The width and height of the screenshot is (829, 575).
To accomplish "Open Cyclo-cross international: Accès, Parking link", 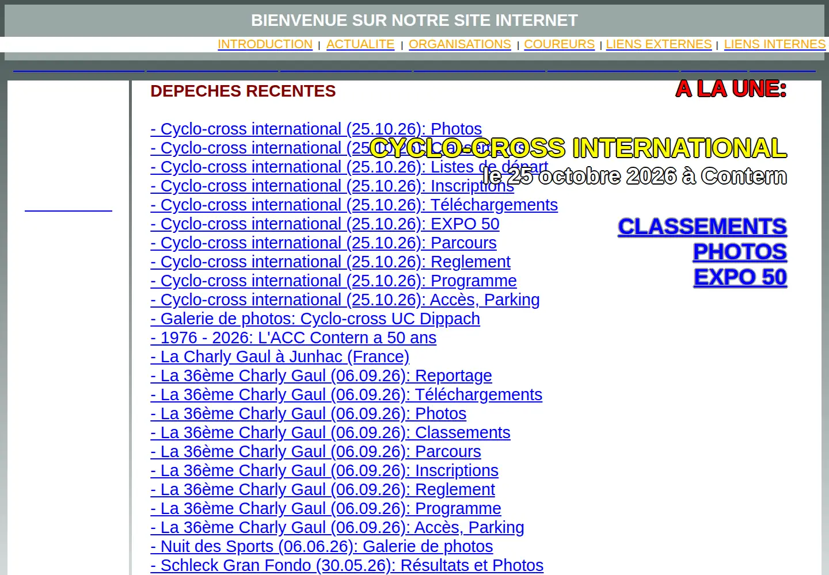I will (345, 300).
